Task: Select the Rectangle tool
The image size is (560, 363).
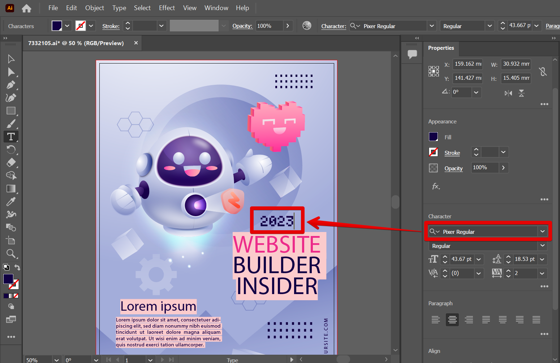Action: [11, 111]
